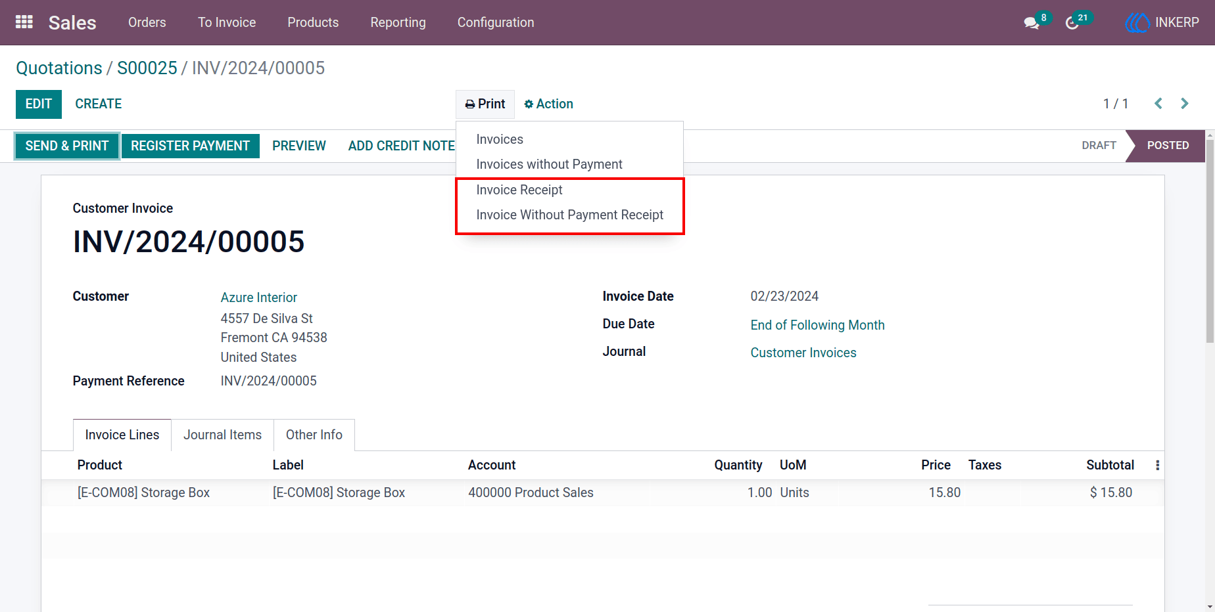Viewport: 1215px width, 612px height.
Task: Open the Action dropdown menu
Action: (x=548, y=104)
